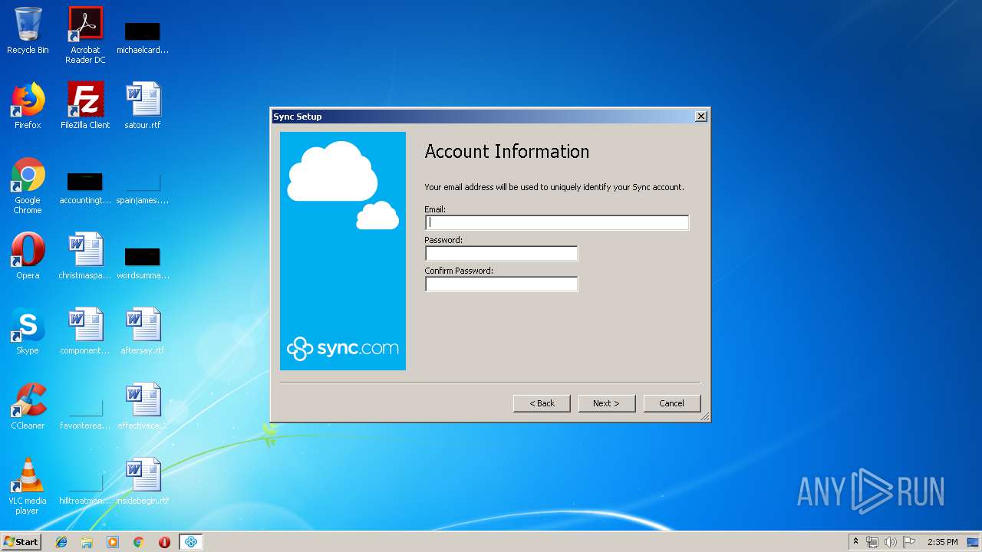Launch Skype from the desktop
This screenshot has width=982, height=552.
(28, 331)
